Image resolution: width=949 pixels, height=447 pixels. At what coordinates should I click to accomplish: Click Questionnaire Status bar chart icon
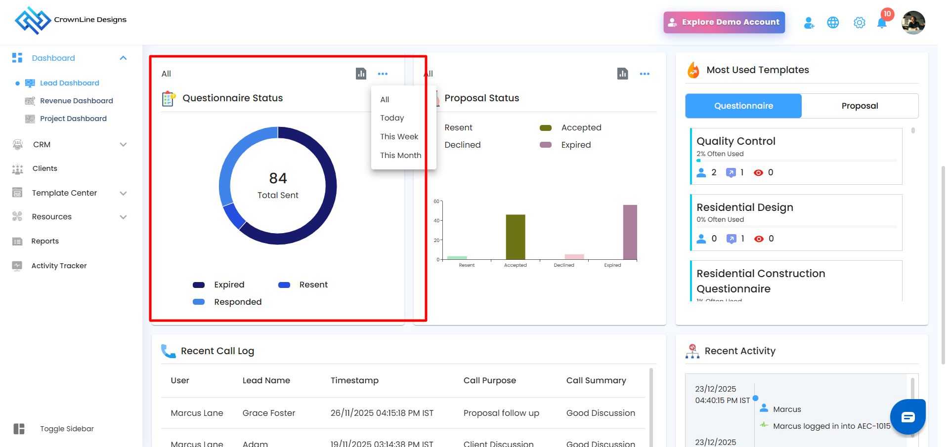(361, 74)
